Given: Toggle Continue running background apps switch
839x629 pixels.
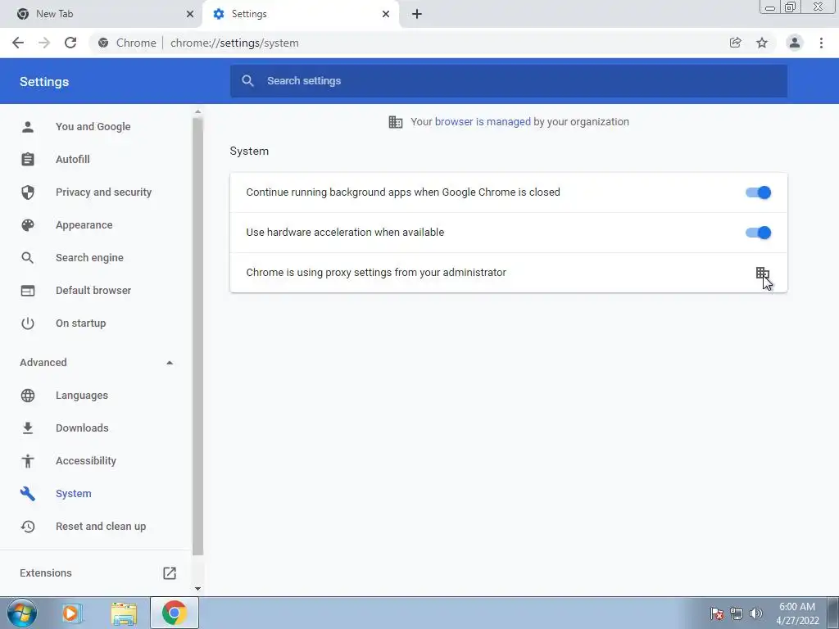Looking at the screenshot, I should point(758,192).
